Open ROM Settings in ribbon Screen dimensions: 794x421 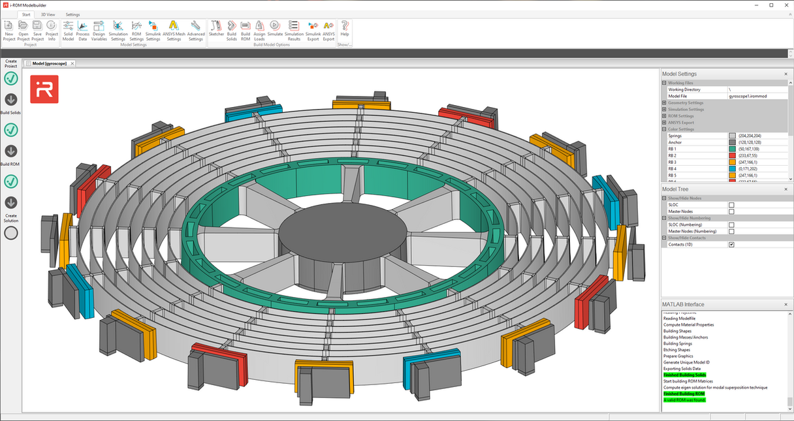(x=136, y=30)
